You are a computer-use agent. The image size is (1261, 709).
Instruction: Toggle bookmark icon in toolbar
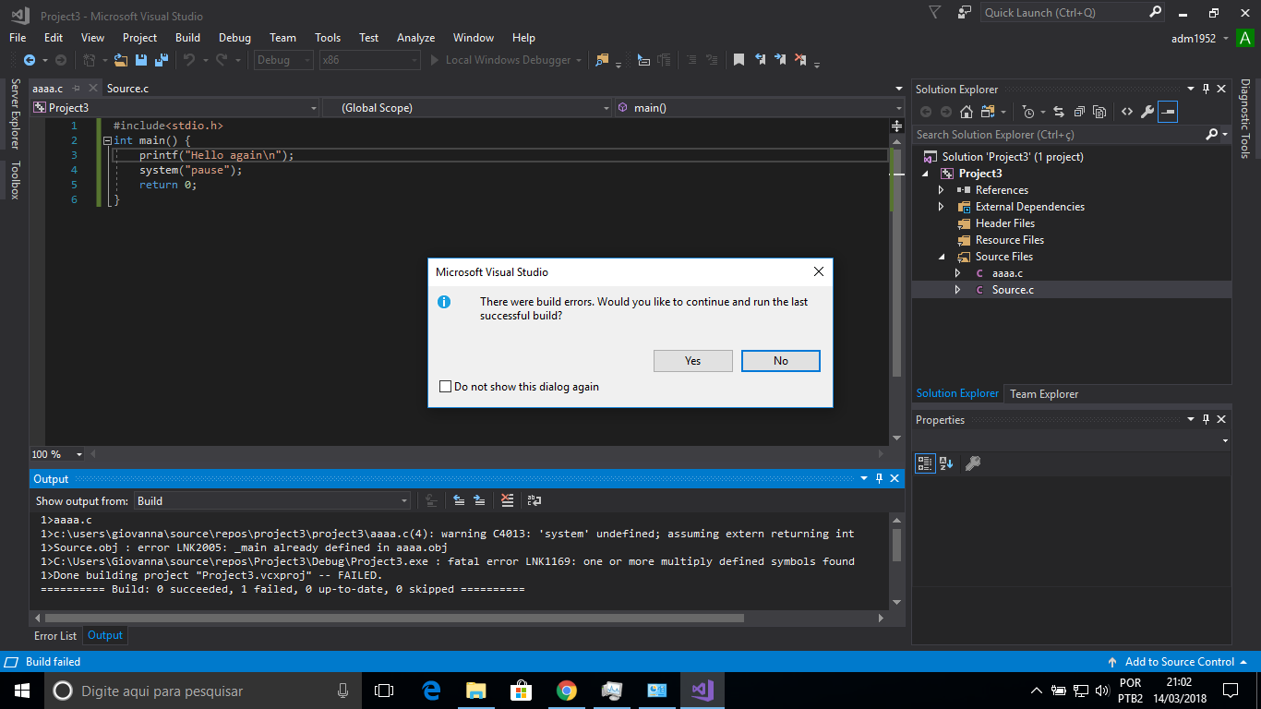(x=739, y=60)
